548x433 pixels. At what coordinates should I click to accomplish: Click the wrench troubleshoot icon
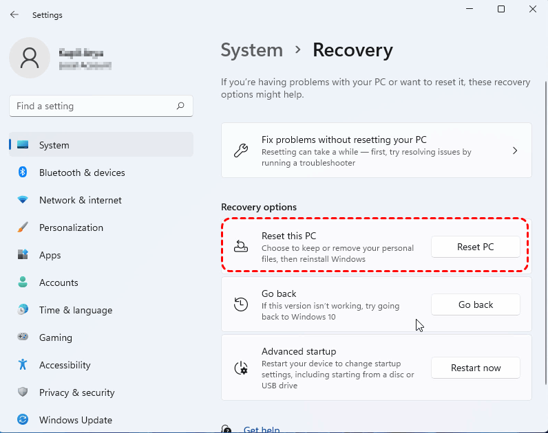241,151
